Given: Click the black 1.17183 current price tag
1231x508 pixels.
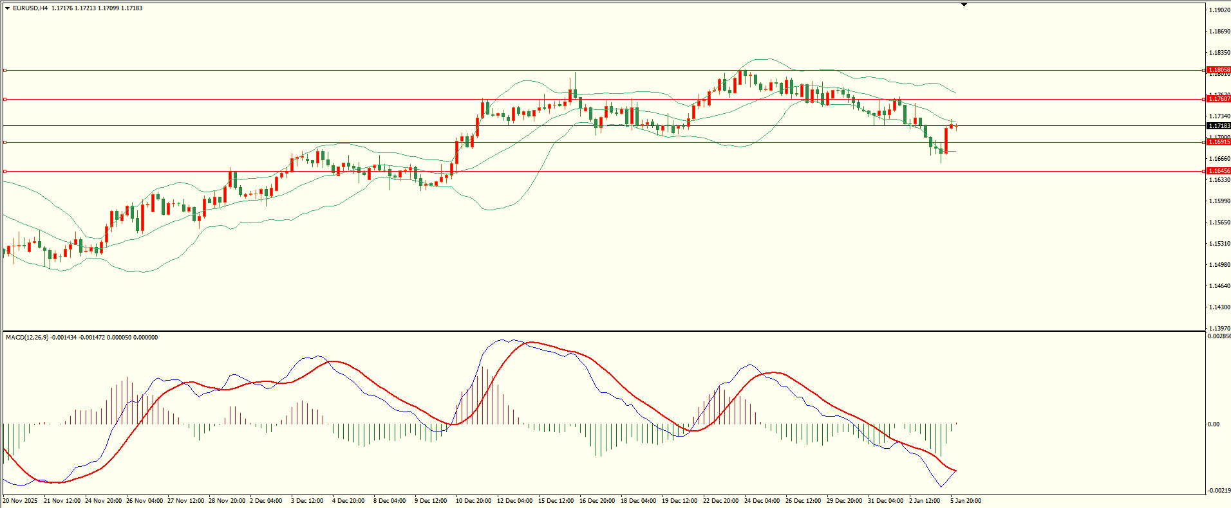Looking at the screenshot, I should [x=1218, y=126].
